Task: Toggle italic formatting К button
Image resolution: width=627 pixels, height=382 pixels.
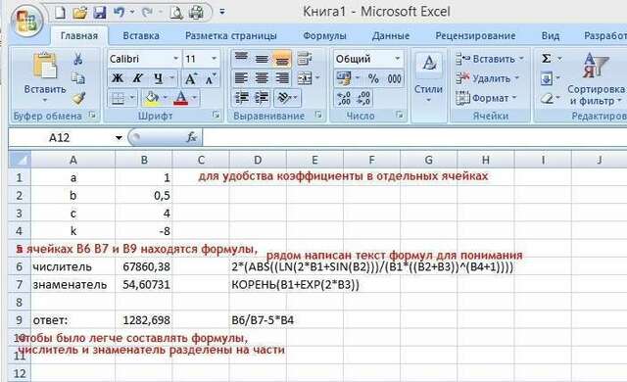Action: coord(137,78)
